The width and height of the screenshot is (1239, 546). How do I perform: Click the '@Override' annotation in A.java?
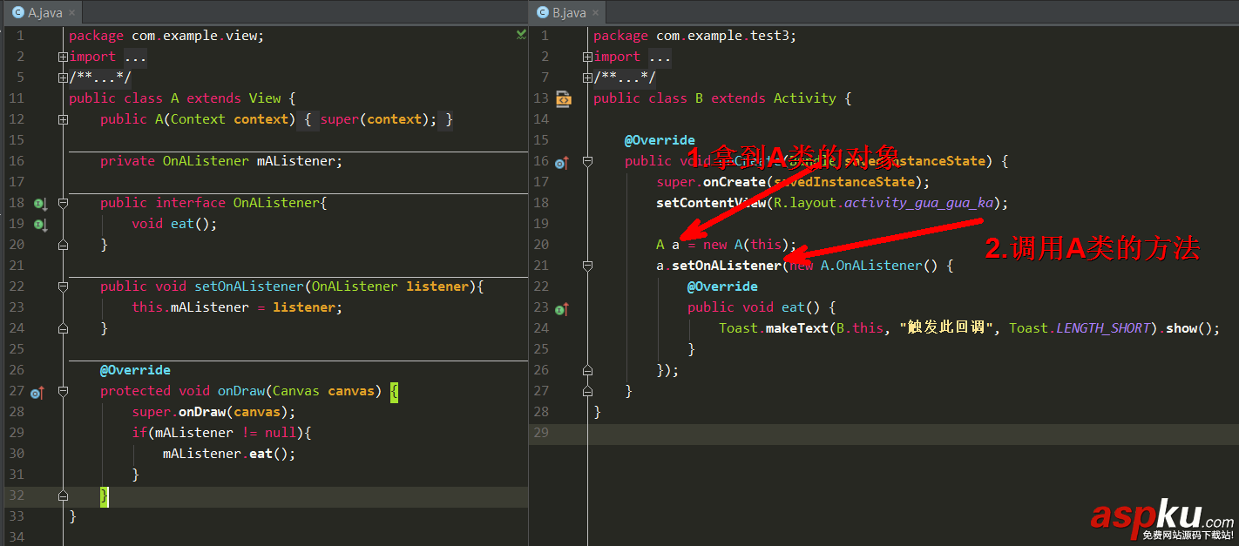tap(135, 370)
